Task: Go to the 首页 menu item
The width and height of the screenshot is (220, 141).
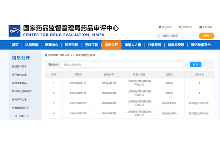Action: coord(15,45)
